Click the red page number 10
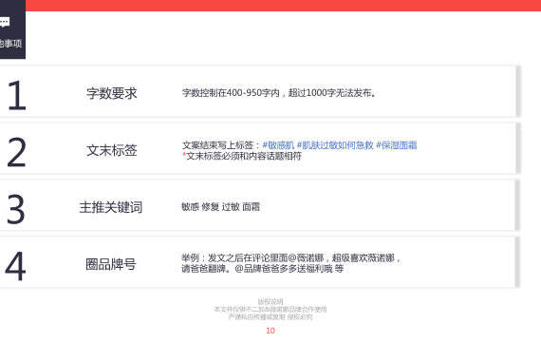Viewport: 541px width, 342px height. [270, 331]
